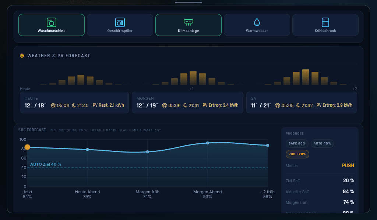
Task: Select the AUTO 40% prognosis mode
Action: 322,143
